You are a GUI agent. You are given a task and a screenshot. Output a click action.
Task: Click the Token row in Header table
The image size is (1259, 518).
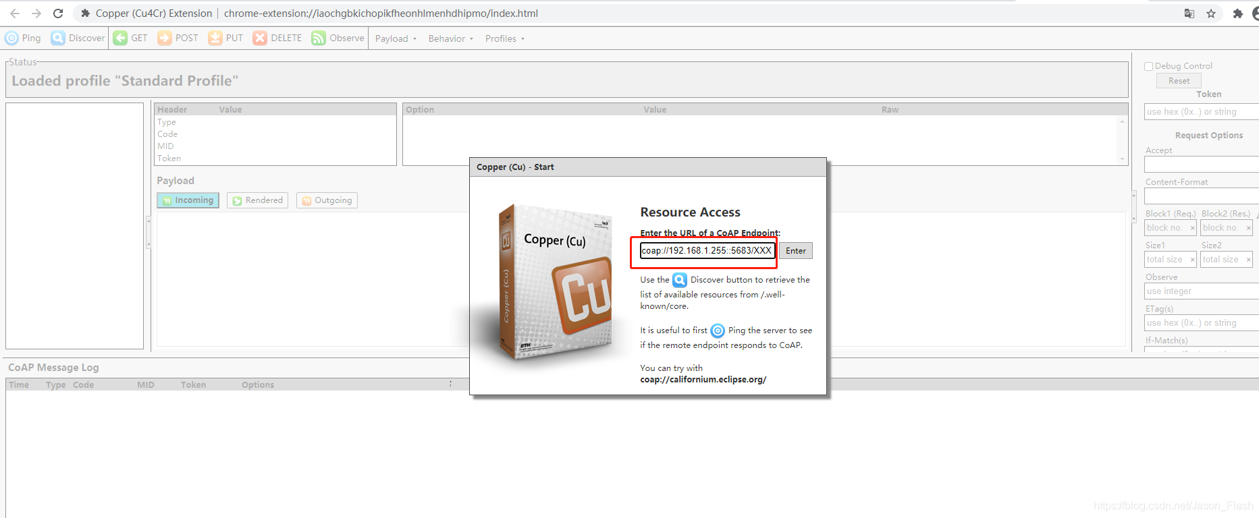(x=275, y=159)
